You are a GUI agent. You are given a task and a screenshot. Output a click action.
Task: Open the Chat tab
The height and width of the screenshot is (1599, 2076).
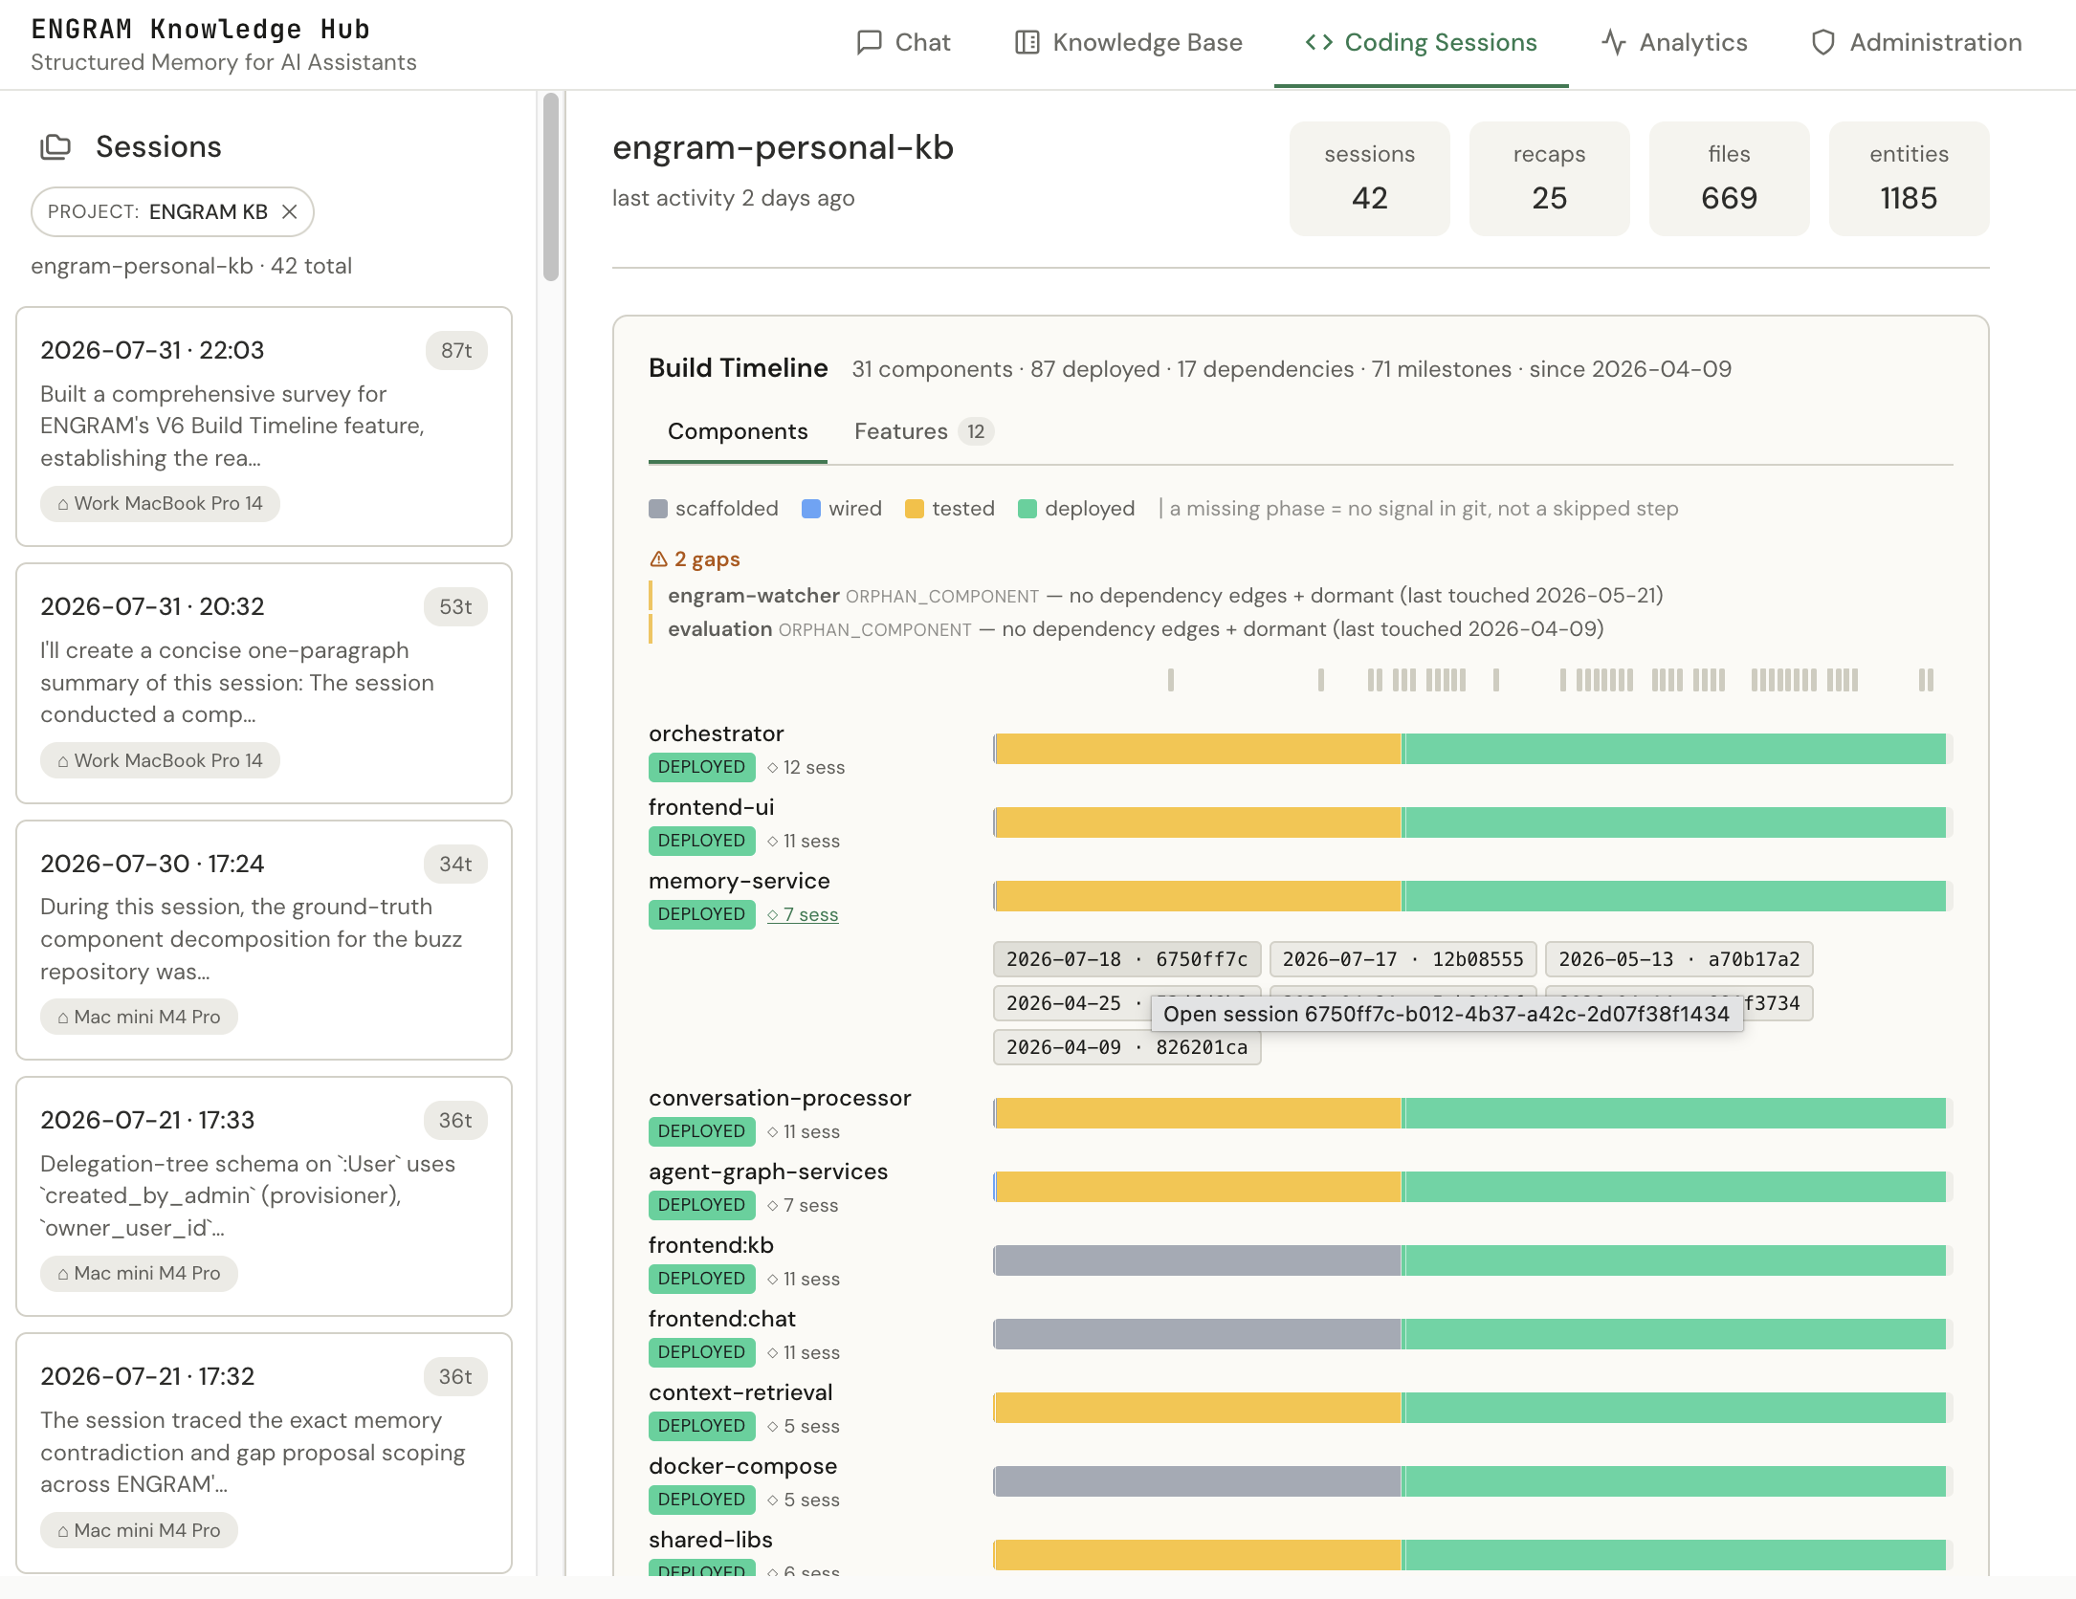[903, 43]
